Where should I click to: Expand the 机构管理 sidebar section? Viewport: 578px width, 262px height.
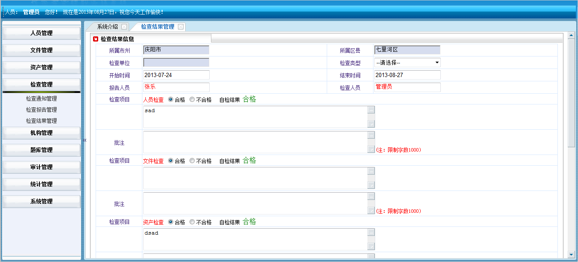[x=42, y=133]
